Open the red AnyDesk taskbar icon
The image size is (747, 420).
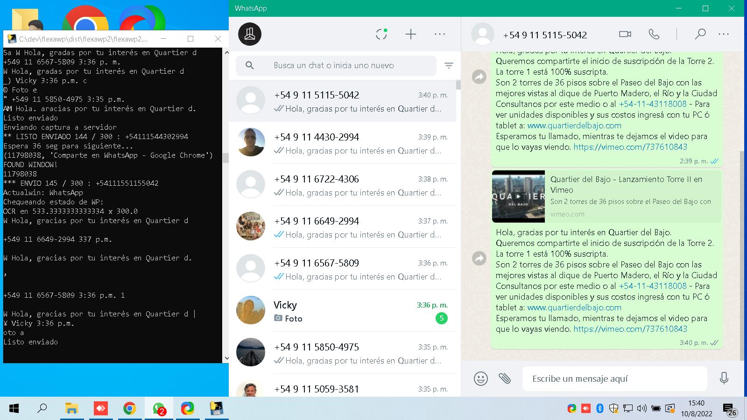(x=100, y=409)
